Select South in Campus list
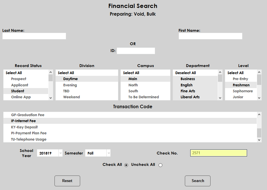This screenshot has height=190, width=267. click(x=145, y=91)
